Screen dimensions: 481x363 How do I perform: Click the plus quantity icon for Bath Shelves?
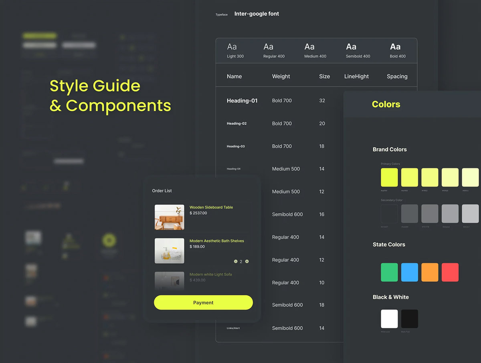[x=247, y=261]
